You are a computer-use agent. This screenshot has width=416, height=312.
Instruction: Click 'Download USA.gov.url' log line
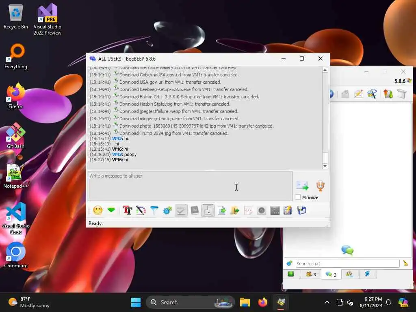click(x=170, y=82)
